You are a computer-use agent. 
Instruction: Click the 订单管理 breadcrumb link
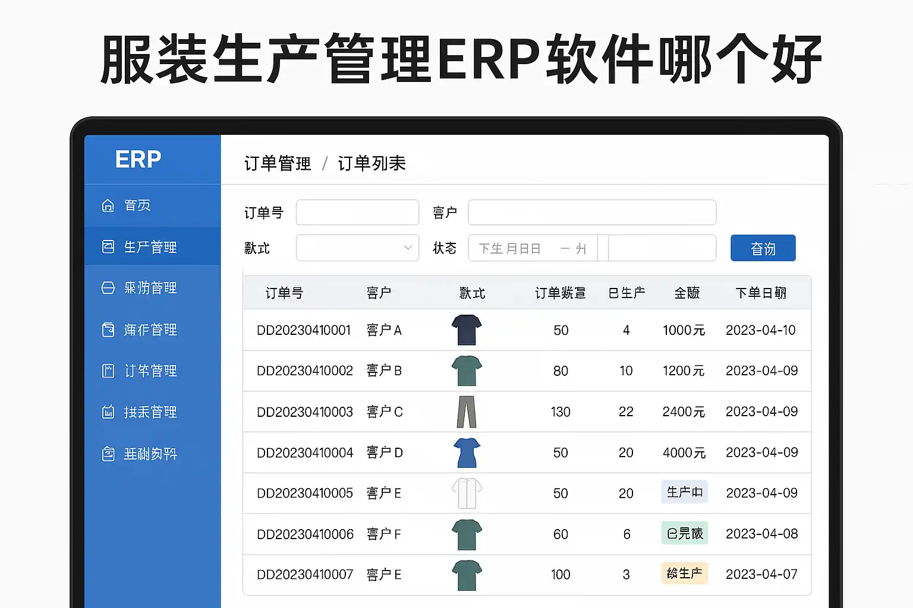tap(277, 163)
